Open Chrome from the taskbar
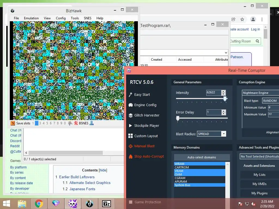The image size is (279, 209). (39, 204)
